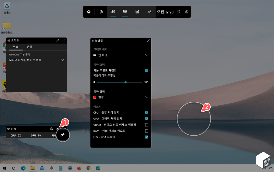The image size is (274, 172).
Task: Click the clock showing 오전 12:28
Action: 165,12
